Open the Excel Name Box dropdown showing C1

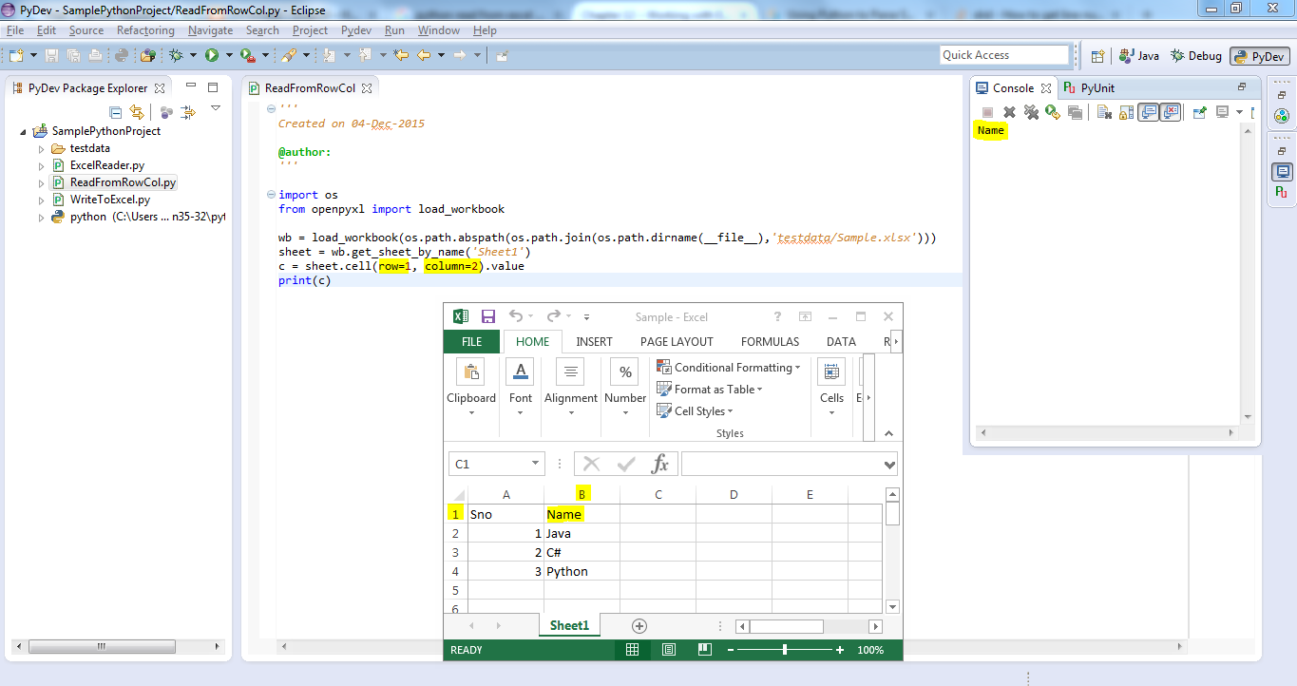[535, 464]
